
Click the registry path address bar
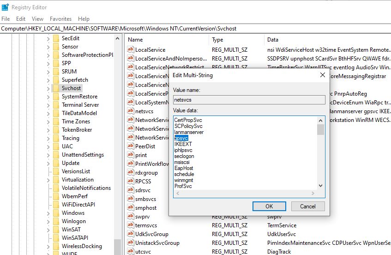[196, 29]
